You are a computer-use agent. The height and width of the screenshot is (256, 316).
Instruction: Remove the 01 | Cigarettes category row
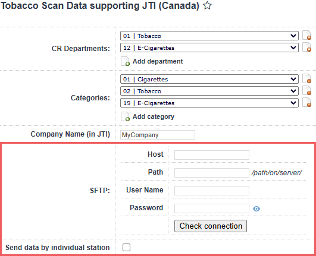click(306, 78)
